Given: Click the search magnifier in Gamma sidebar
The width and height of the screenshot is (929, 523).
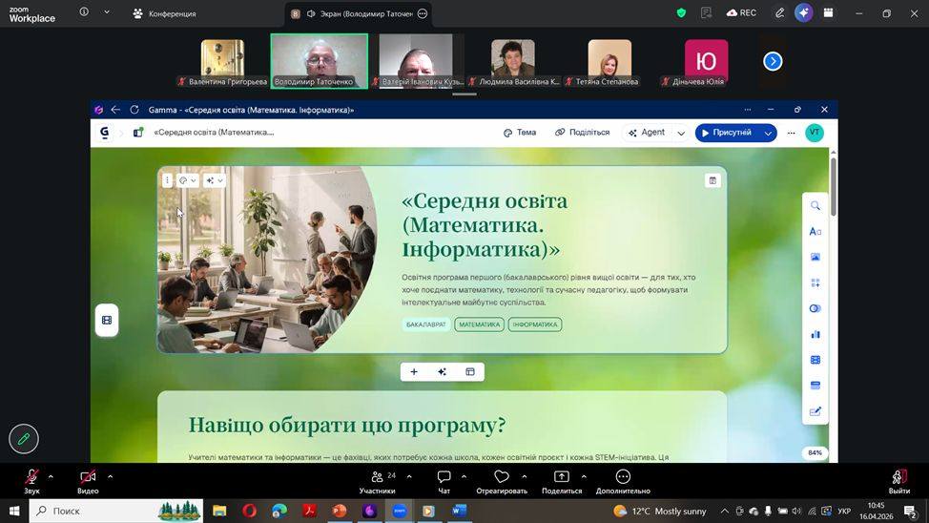Looking at the screenshot, I should pos(815,205).
